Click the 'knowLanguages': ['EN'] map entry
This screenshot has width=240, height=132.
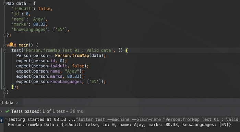pos(40,30)
